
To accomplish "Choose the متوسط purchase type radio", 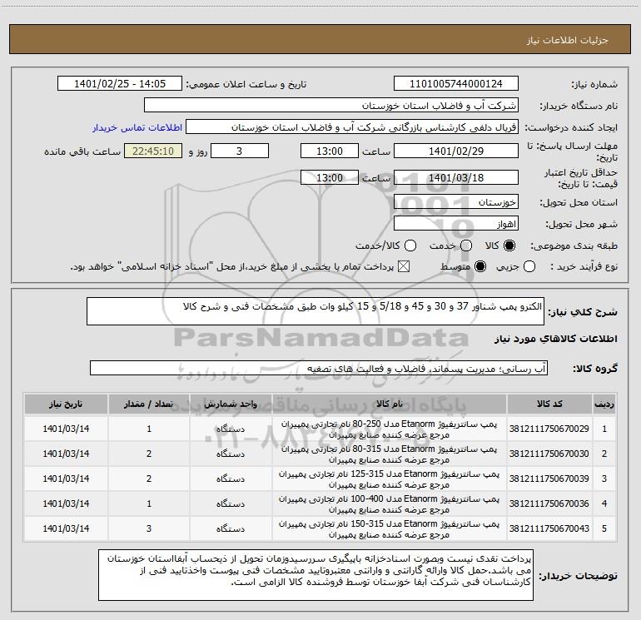I will point(480,266).
